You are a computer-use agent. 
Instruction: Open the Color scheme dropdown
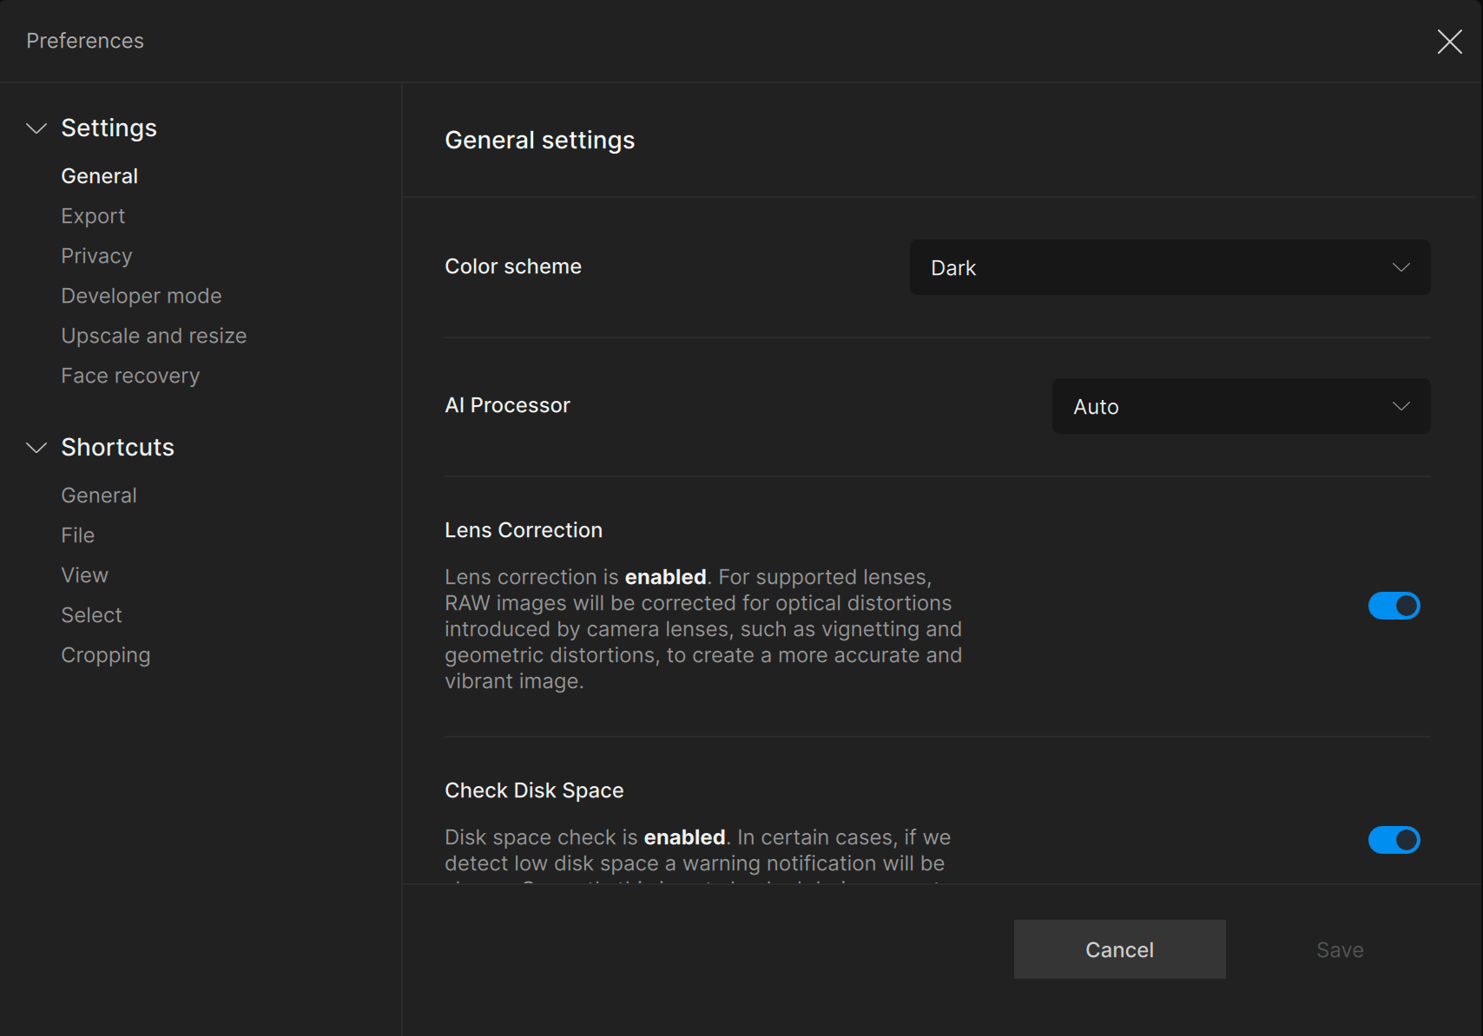click(x=1170, y=267)
